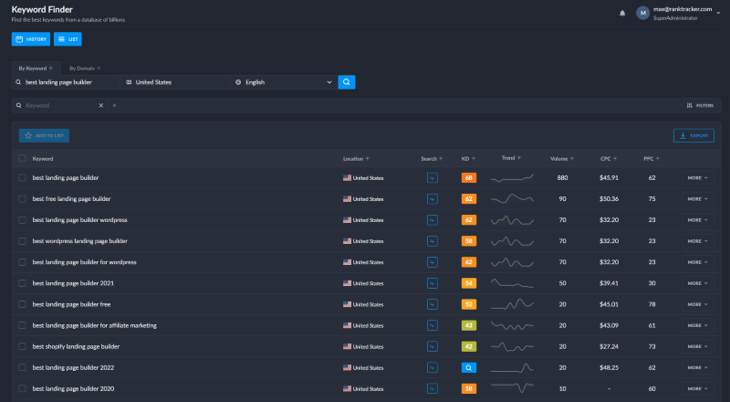Image resolution: width=730 pixels, height=402 pixels.
Task: Check best shopify landing page builder row
Action: click(22, 346)
